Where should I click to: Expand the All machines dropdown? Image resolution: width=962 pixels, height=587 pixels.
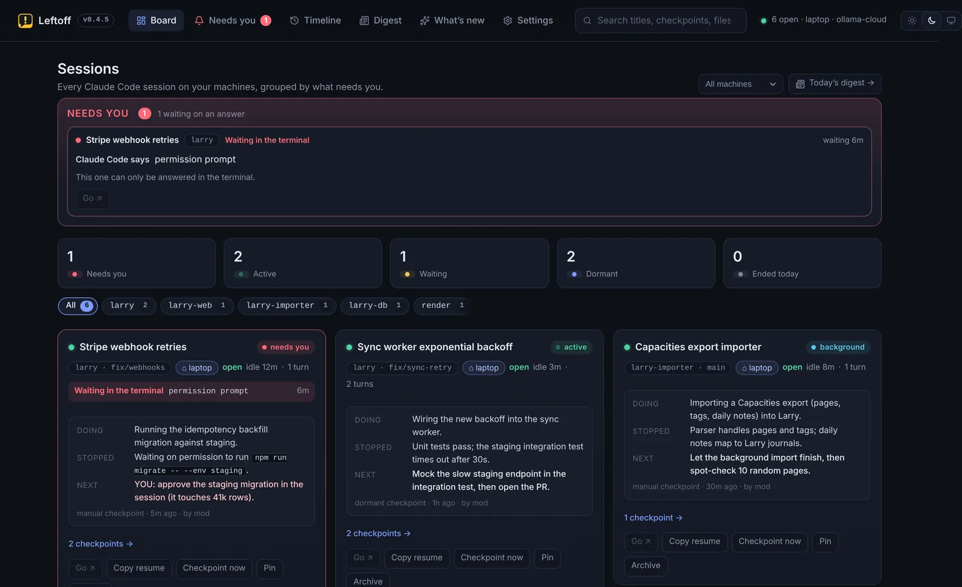point(741,84)
